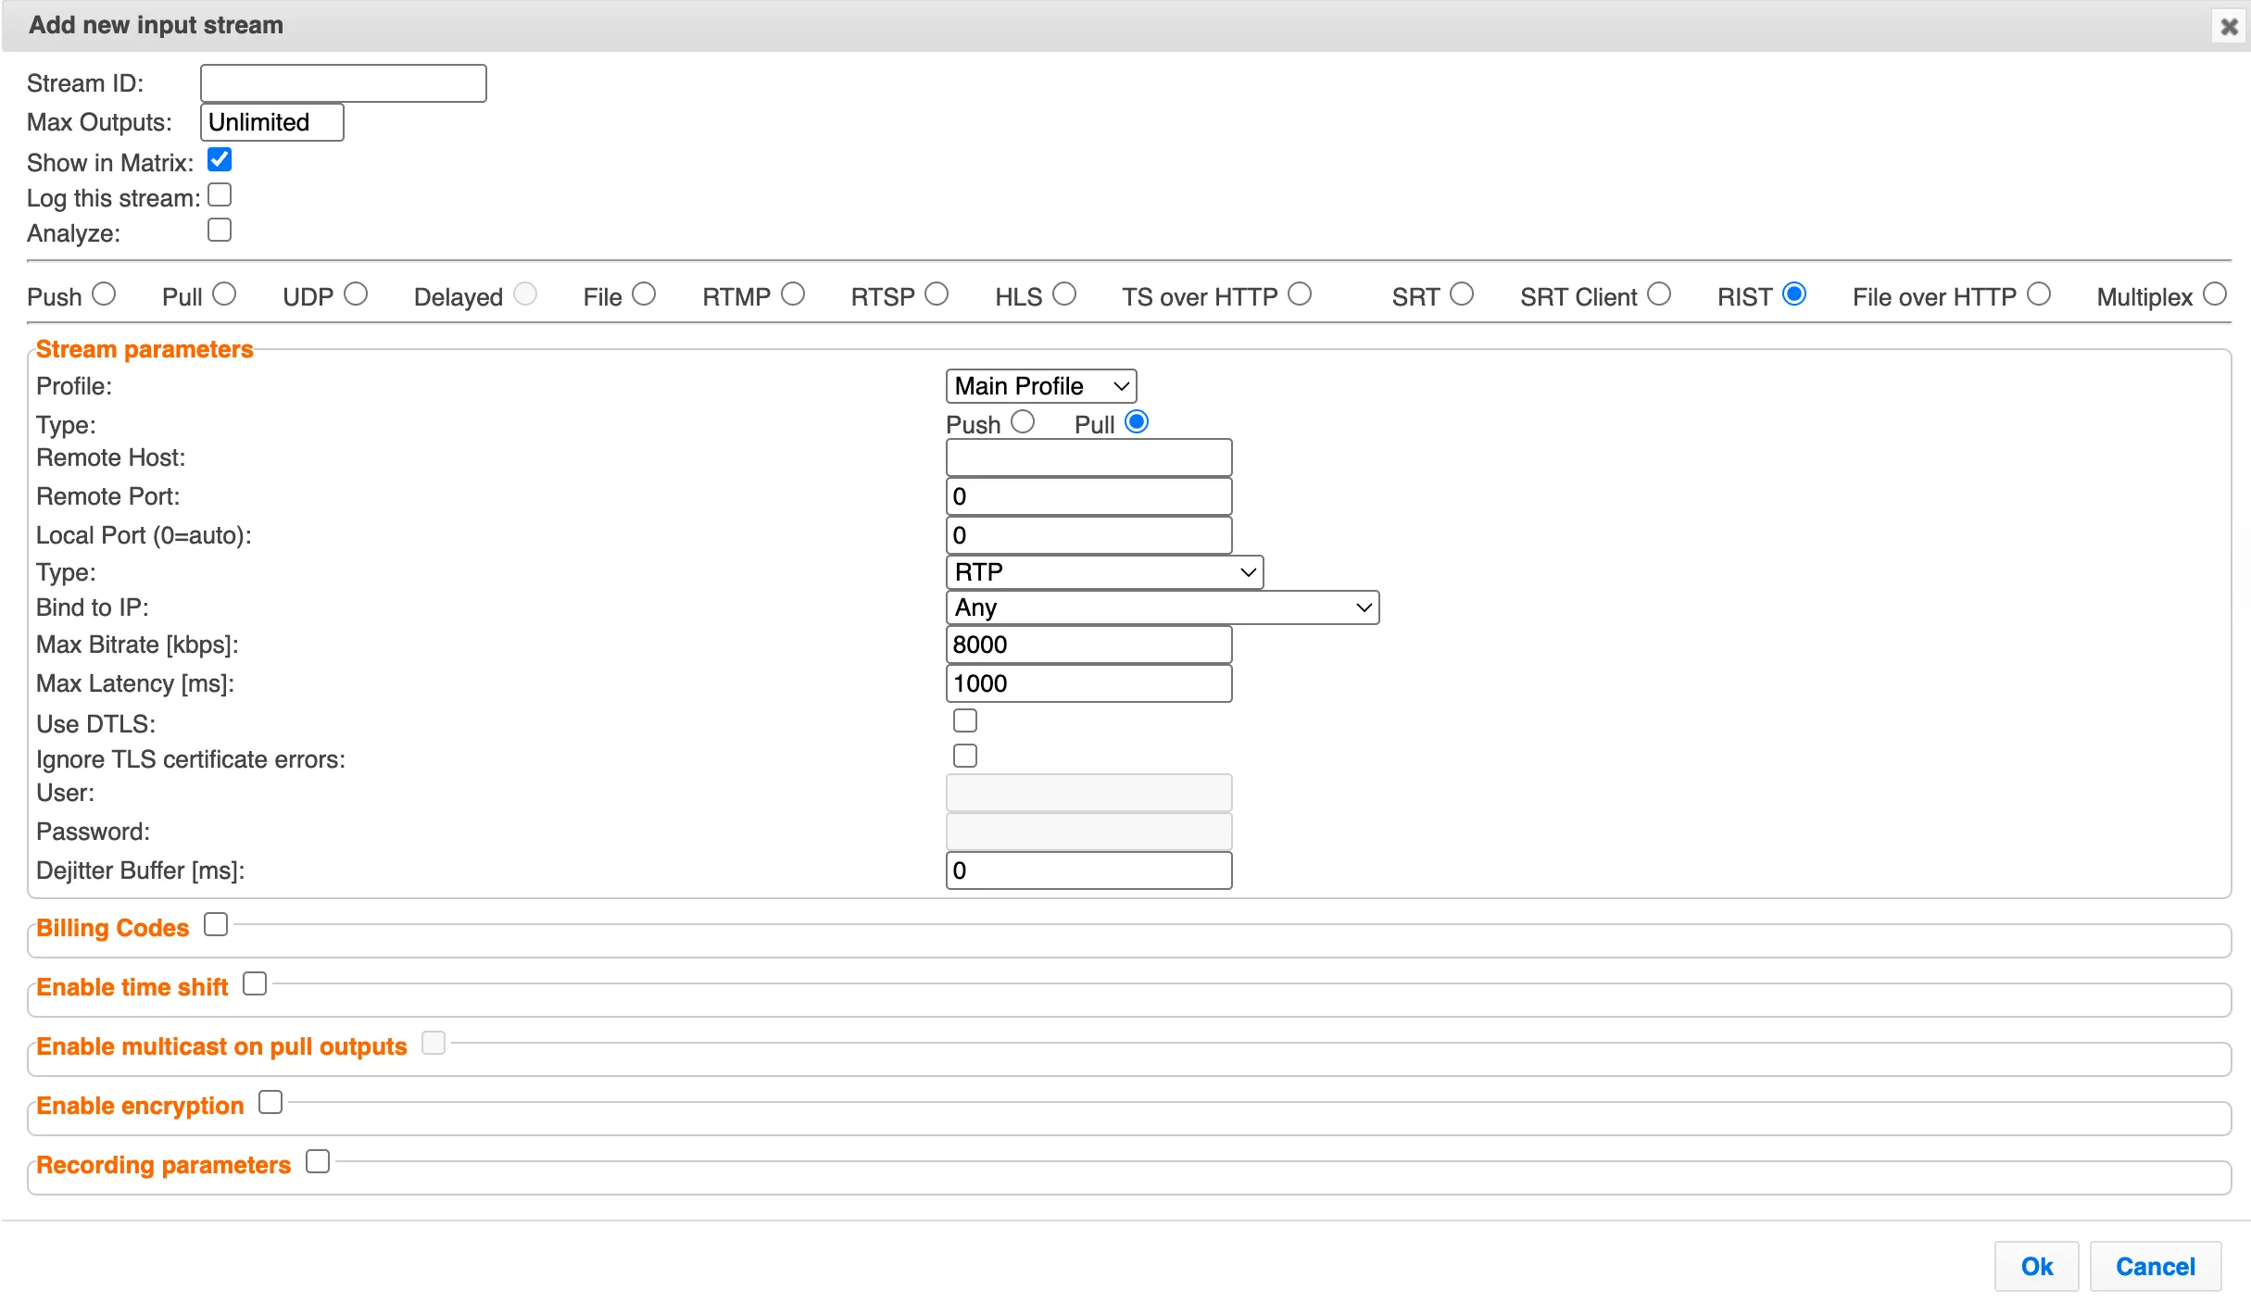
Task: Select the Pull input type in the top row
Action: tap(224, 294)
